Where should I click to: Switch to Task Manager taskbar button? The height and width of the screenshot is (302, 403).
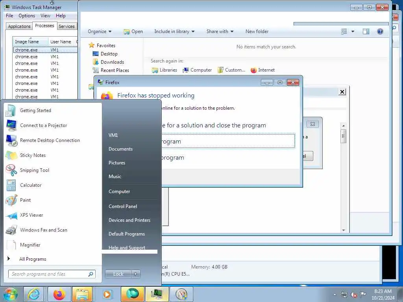[x=157, y=294]
